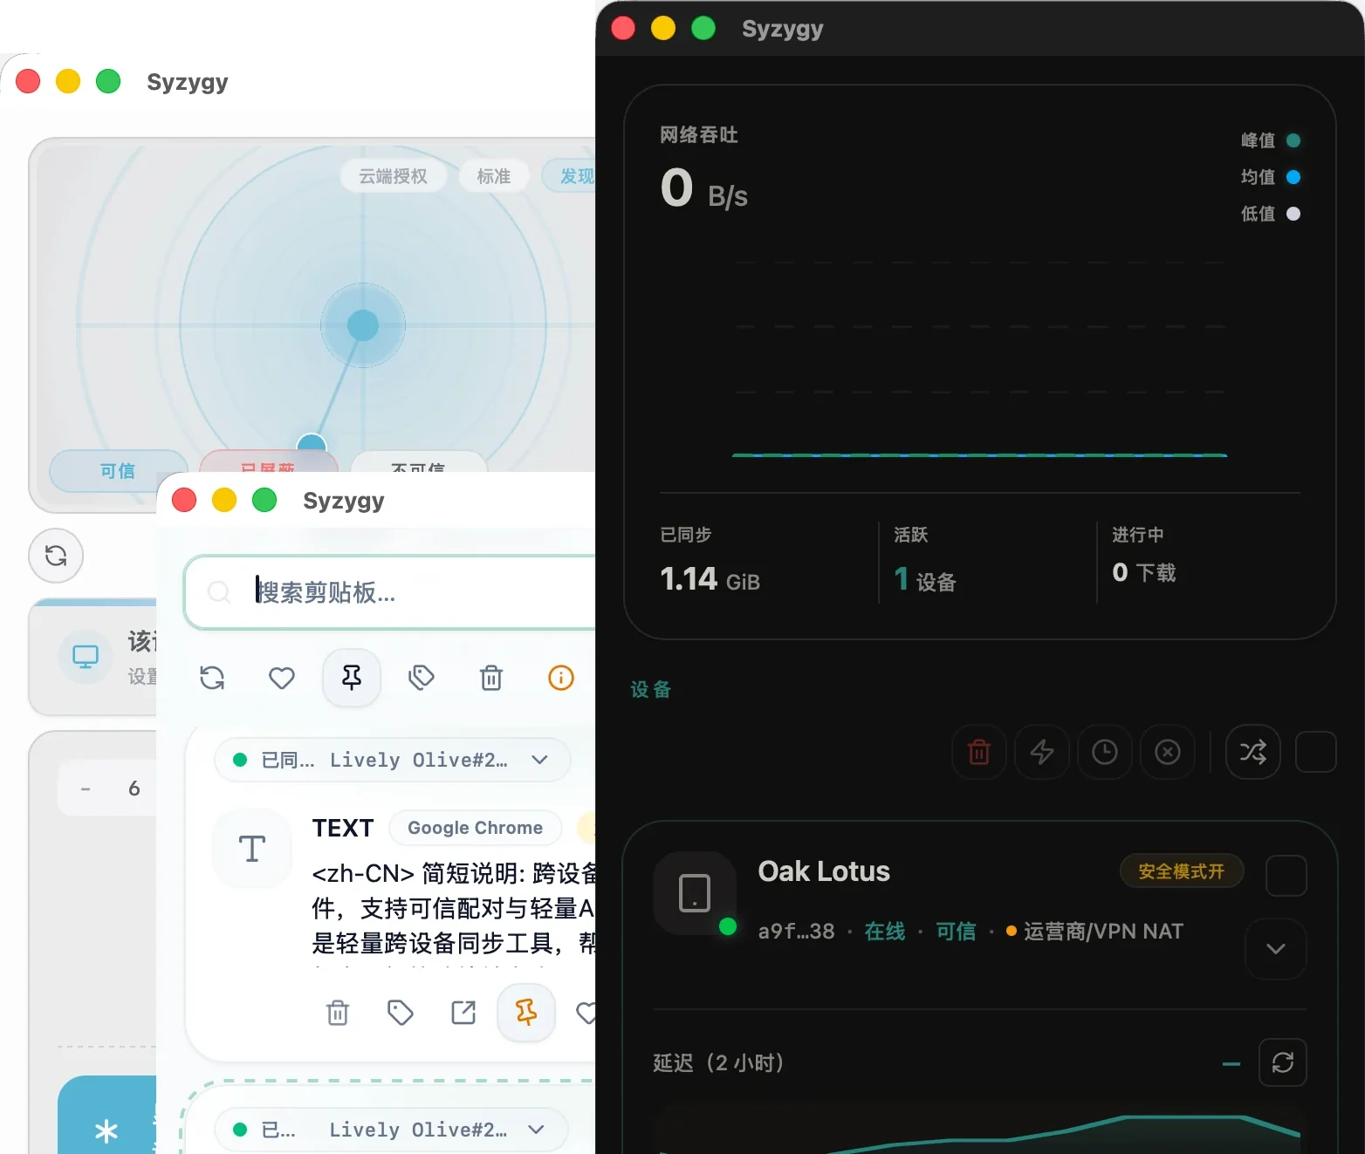Click the tags icon in clipboard toolbar
1365x1154 pixels.
[x=422, y=678]
